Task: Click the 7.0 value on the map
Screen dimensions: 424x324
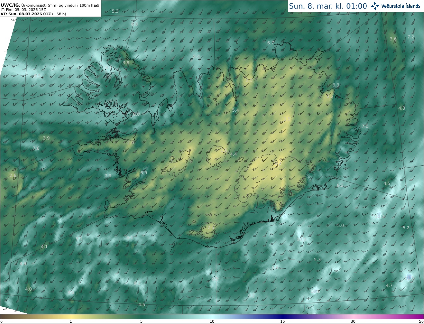Action: click(365, 126)
